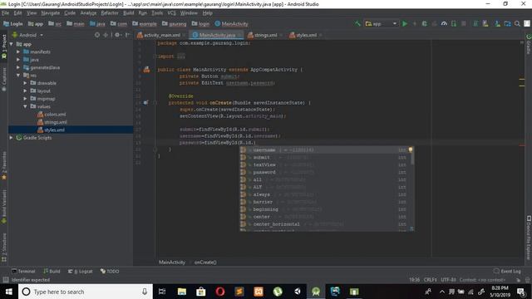Image resolution: width=532 pixels, height=299 pixels.
Task: Run the app with green play button
Action: coord(405,24)
